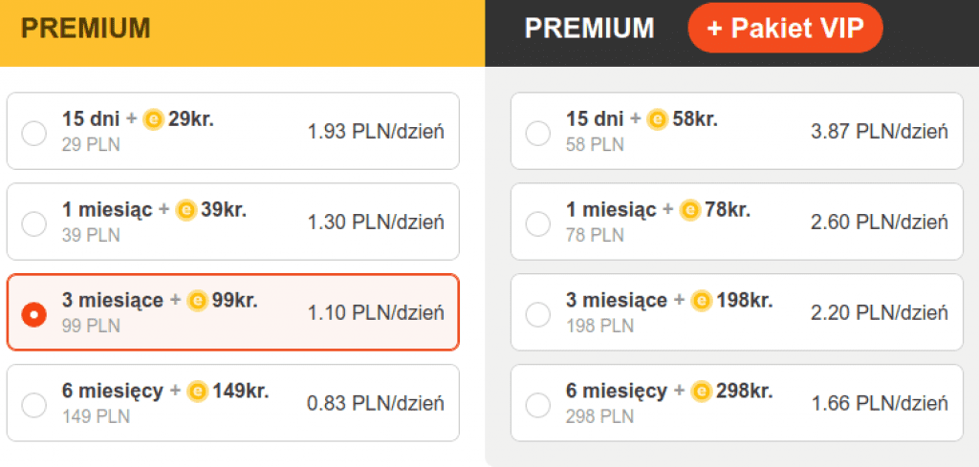The width and height of the screenshot is (979, 467).
Task: Click coin icon beside 78kr. VIP plan
Action: [689, 210]
